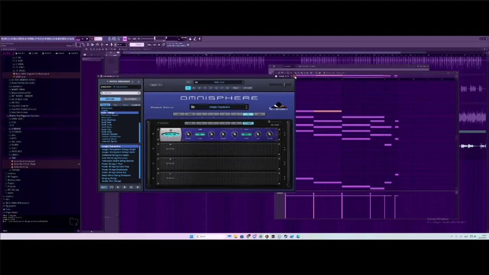This screenshot has height=275, width=489.
Task: Select Omnisphere part 4 button
Action: click(x=205, y=88)
